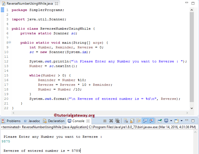Open the Open Console dropdown arrow
This screenshot has height=154, width=199.
tap(181, 121)
